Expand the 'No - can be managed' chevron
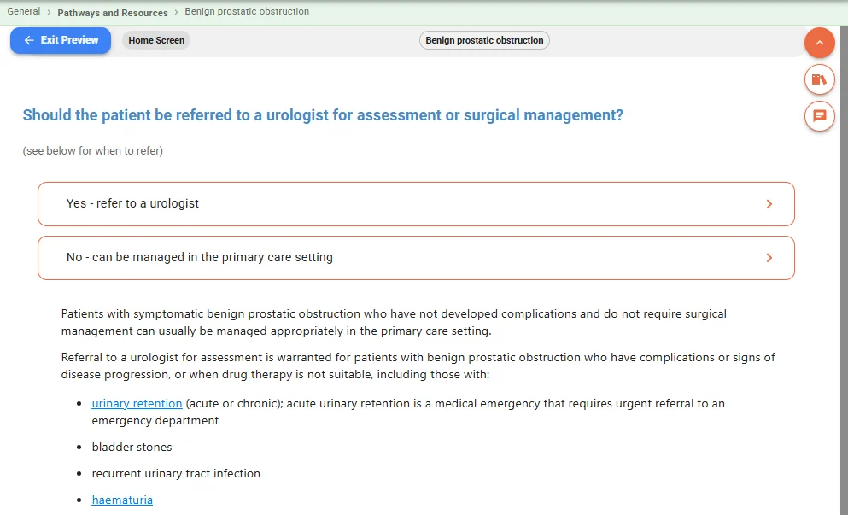 click(x=769, y=258)
